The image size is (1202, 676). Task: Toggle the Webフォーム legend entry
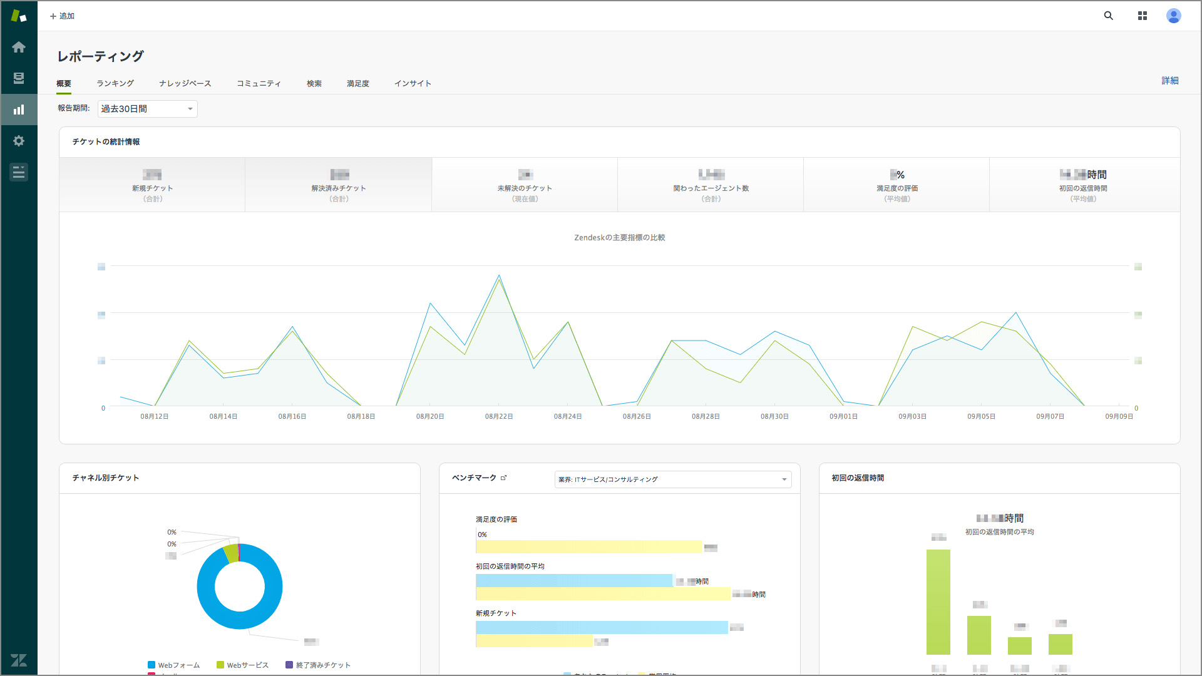tap(173, 665)
